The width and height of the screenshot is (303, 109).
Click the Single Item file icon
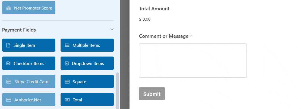(x=8, y=45)
